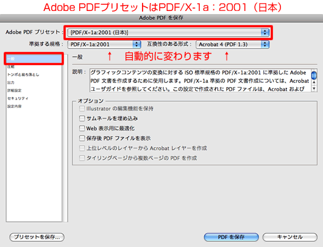Open the 互換性のある形式 dropdown
323x247 pixels.
232,45
